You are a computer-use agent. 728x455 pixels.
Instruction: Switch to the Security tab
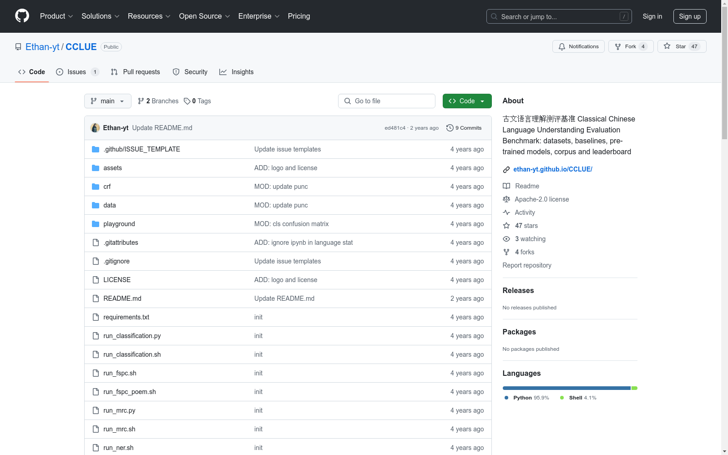(190, 72)
